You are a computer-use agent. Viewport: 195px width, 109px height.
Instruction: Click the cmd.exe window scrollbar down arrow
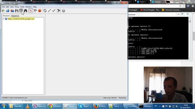pos(190,58)
